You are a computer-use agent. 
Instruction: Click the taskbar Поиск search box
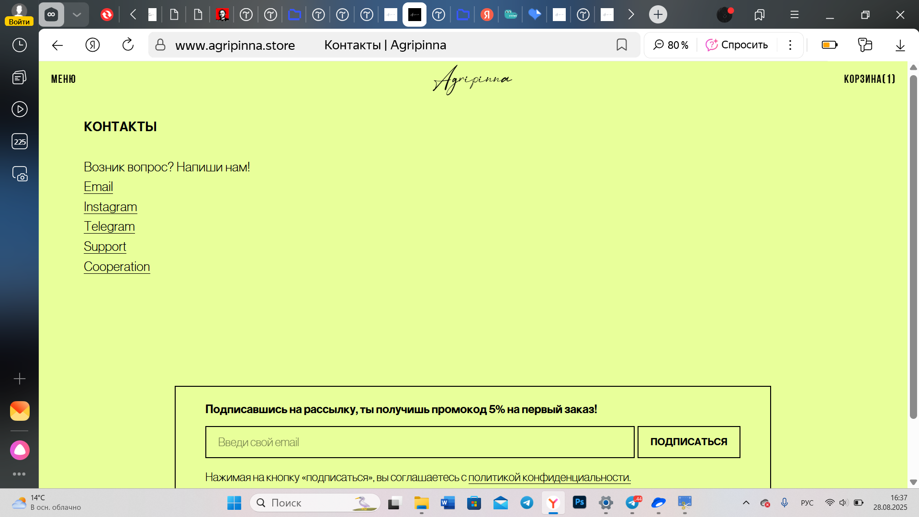click(315, 503)
